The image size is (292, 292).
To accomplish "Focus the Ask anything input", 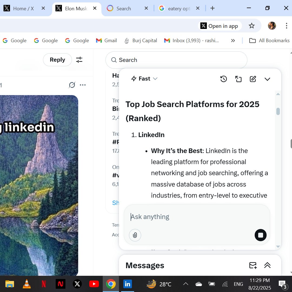I will coord(197,217).
